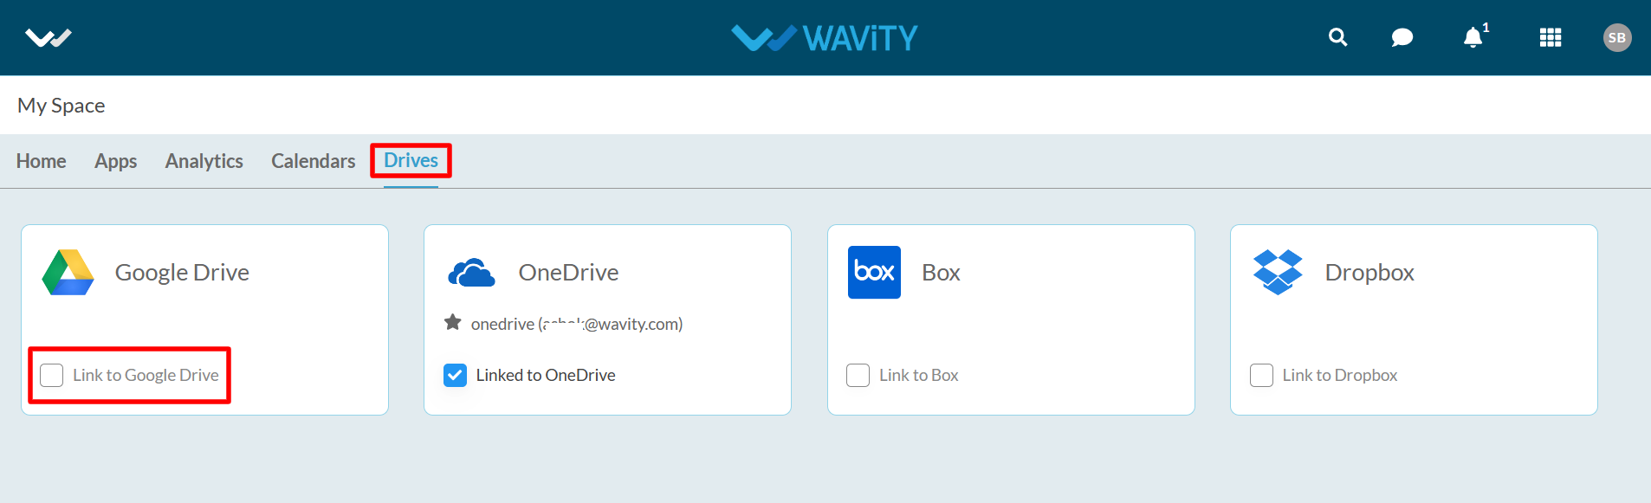Tick the Link to Dropbox checkbox
The height and width of the screenshot is (503, 1651).
click(1261, 375)
